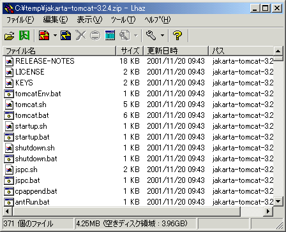Click the tomcatEnv.bat file name

coord(38,94)
